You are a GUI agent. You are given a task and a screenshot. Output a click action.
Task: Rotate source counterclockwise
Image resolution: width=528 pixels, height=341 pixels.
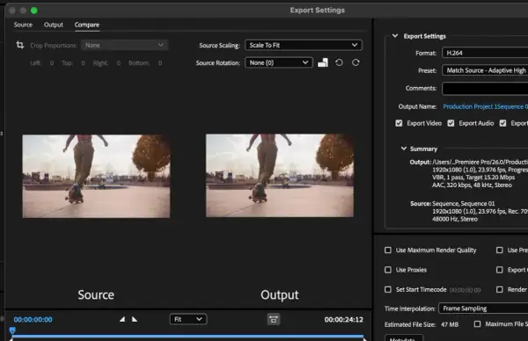tap(339, 62)
